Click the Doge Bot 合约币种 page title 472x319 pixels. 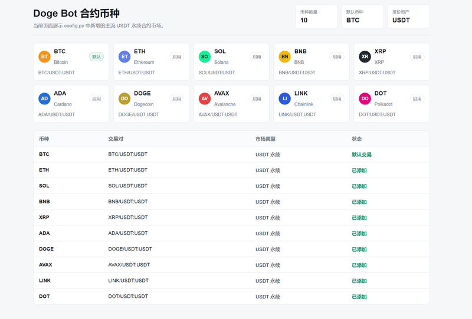tap(77, 13)
